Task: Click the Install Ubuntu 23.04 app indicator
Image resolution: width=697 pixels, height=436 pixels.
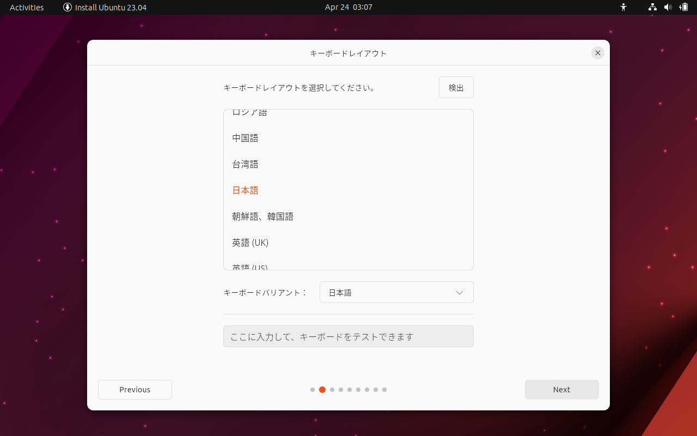Action: 105,7
